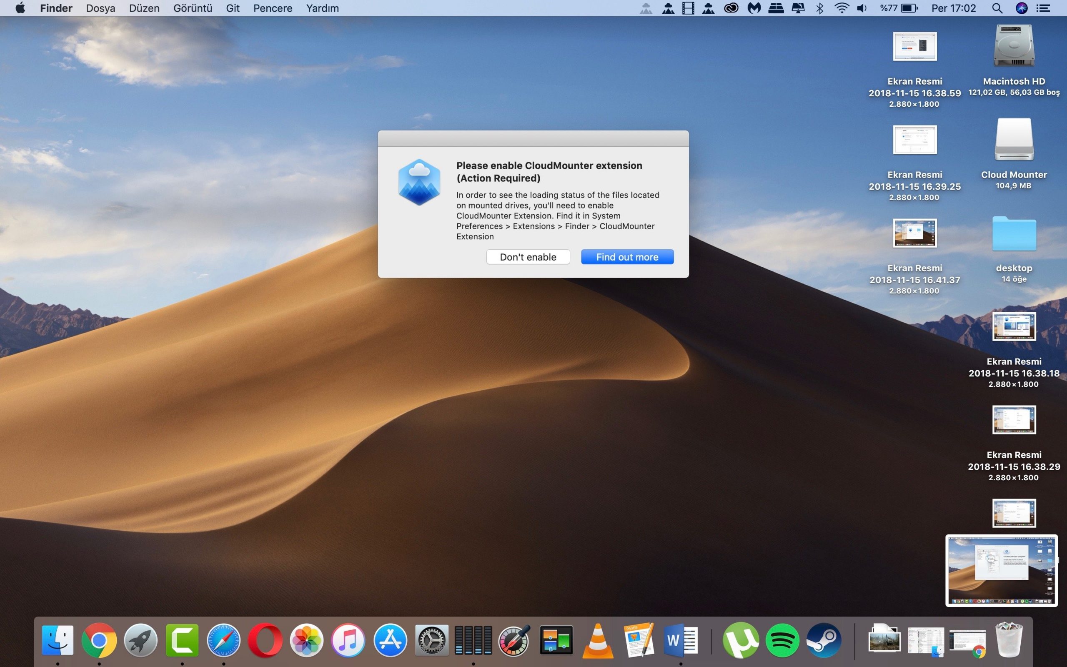Open the Wi-Fi status menu
This screenshot has width=1067, height=667.
point(841,8)
